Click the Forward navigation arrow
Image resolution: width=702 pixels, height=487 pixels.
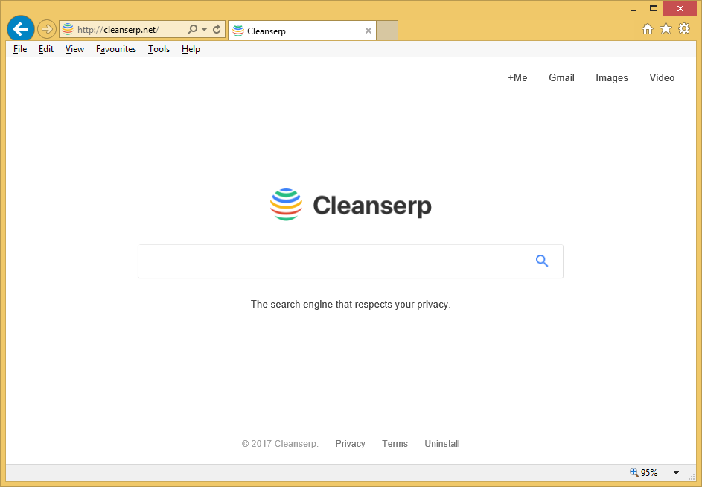pyautogui.click(x=47, y=30)
